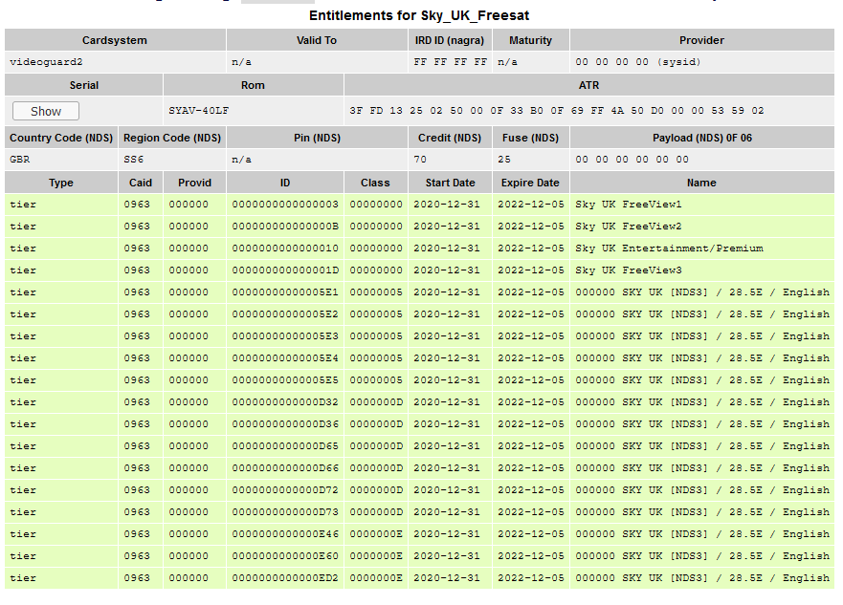The width and height of the screenshot is (843, 605).
Task: Click the Payload (NDS) 0F 06 header
Action: tap(701, 138)
